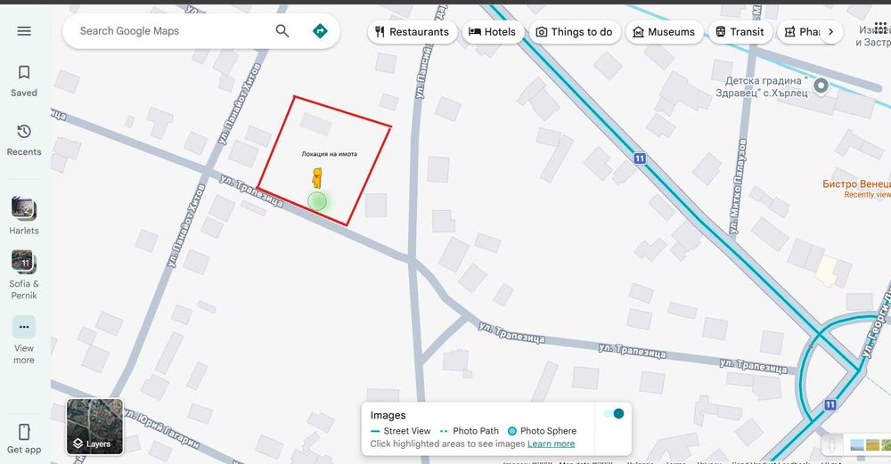Open the hamburger main menu
Viewport: 891px width, 464px height.
click(x=24, y=30)
